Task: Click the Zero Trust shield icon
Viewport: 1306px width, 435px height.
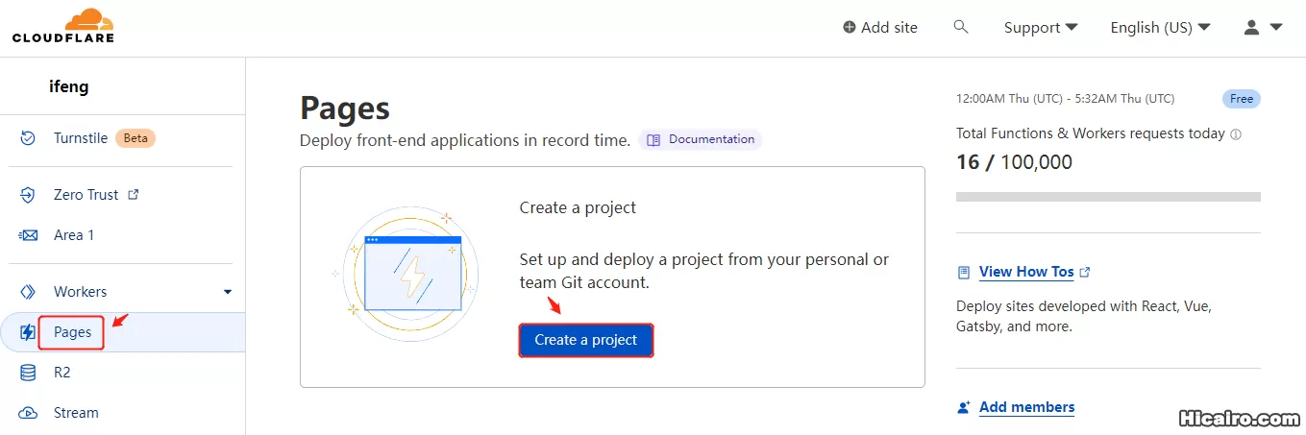Action: pos(28,195)
